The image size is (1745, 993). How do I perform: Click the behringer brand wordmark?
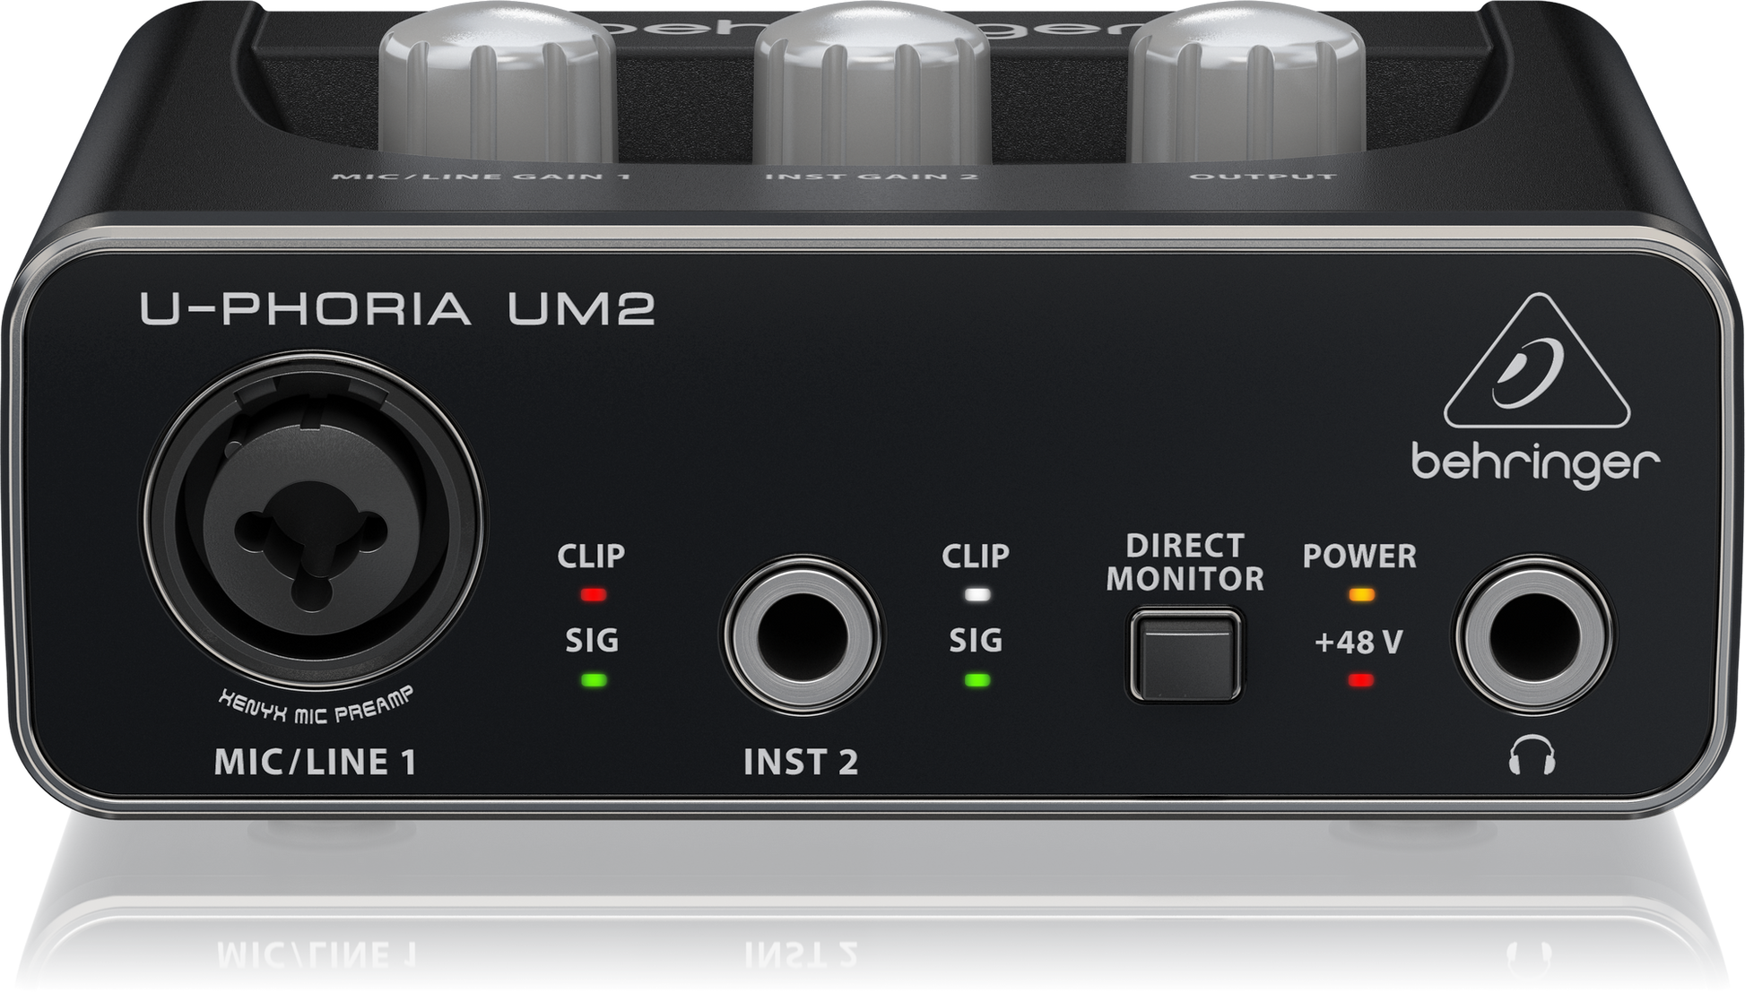[1534, 463]
